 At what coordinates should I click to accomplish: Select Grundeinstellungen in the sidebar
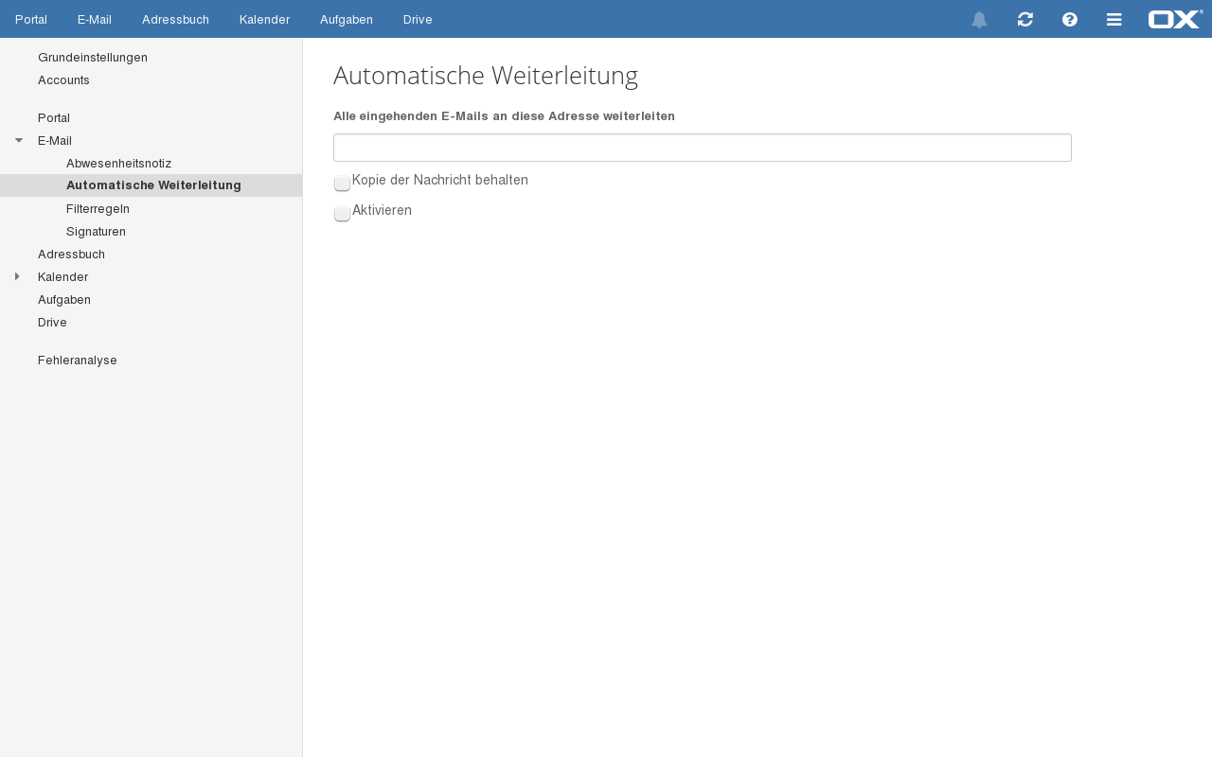click(x=93, y=57)
